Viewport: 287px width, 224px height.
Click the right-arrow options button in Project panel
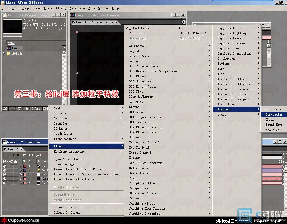click(x=64, y=48)
